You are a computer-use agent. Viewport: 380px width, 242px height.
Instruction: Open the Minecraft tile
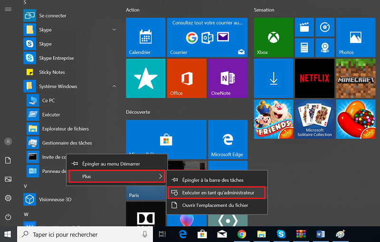(x=356, y=78)
